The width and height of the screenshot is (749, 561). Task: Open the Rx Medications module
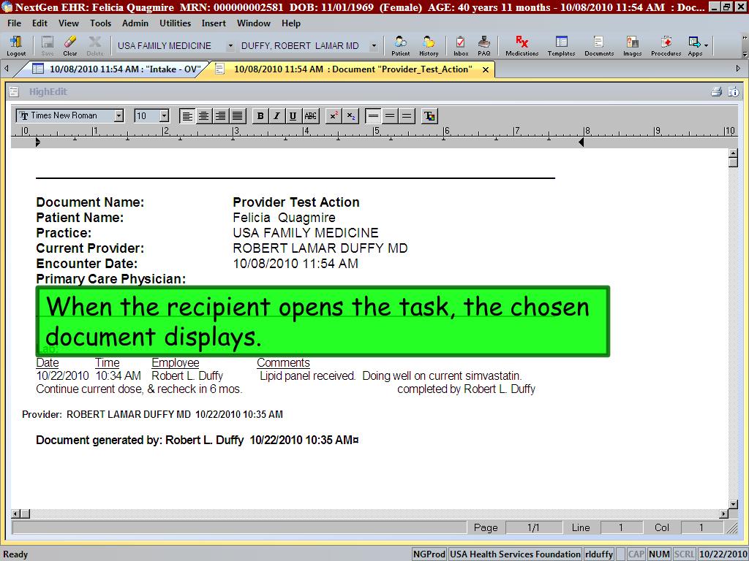(x=522, y=46)
